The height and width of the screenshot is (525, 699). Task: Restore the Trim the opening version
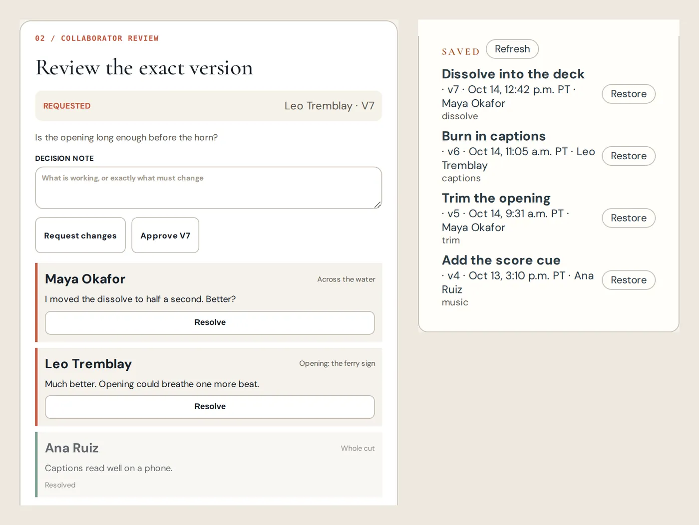[x=629, y=218]
